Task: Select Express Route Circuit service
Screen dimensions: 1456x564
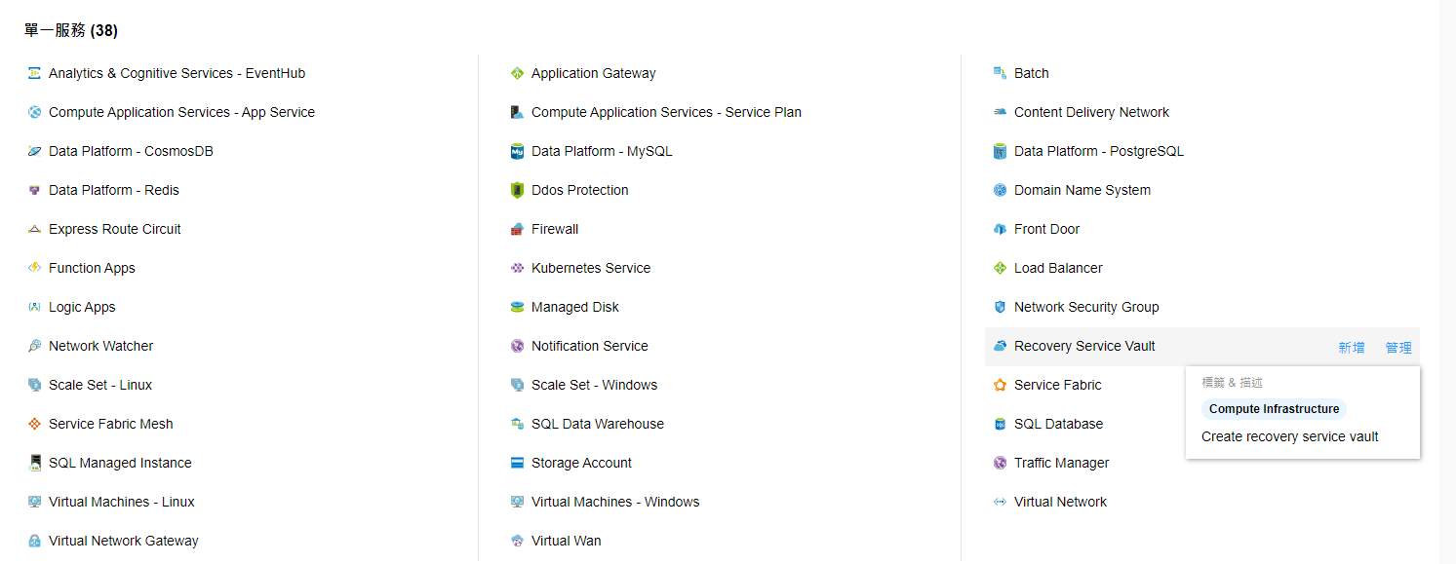Action: pyautogui.click(x=115, y=229)
